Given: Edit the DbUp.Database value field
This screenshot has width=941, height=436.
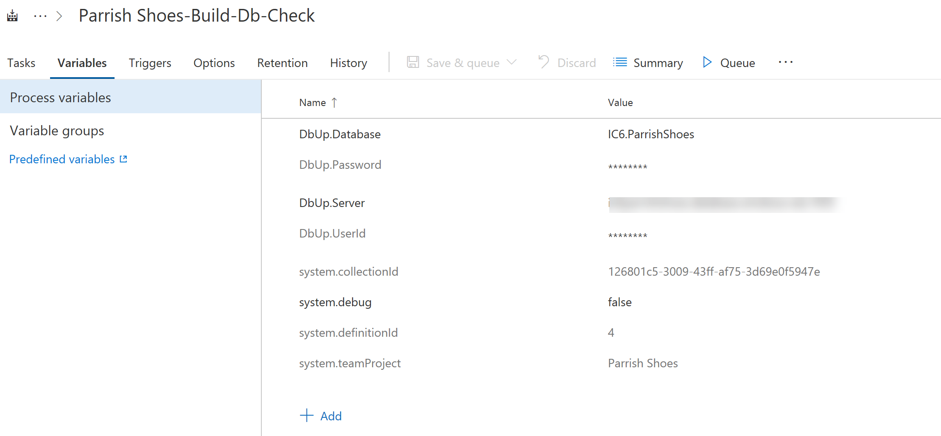Looking at the screenshot, I should [x=651, y=134].
